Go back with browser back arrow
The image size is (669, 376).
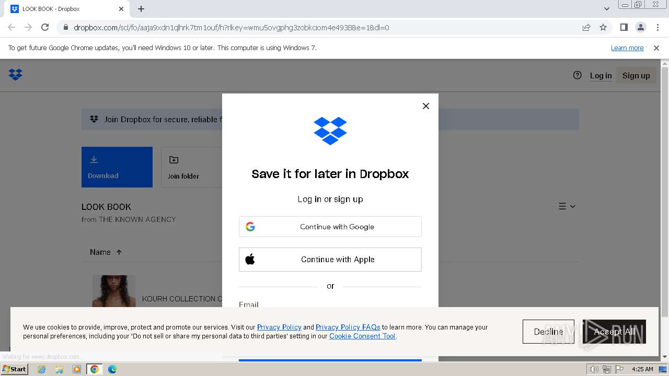(x=11, y=27)
